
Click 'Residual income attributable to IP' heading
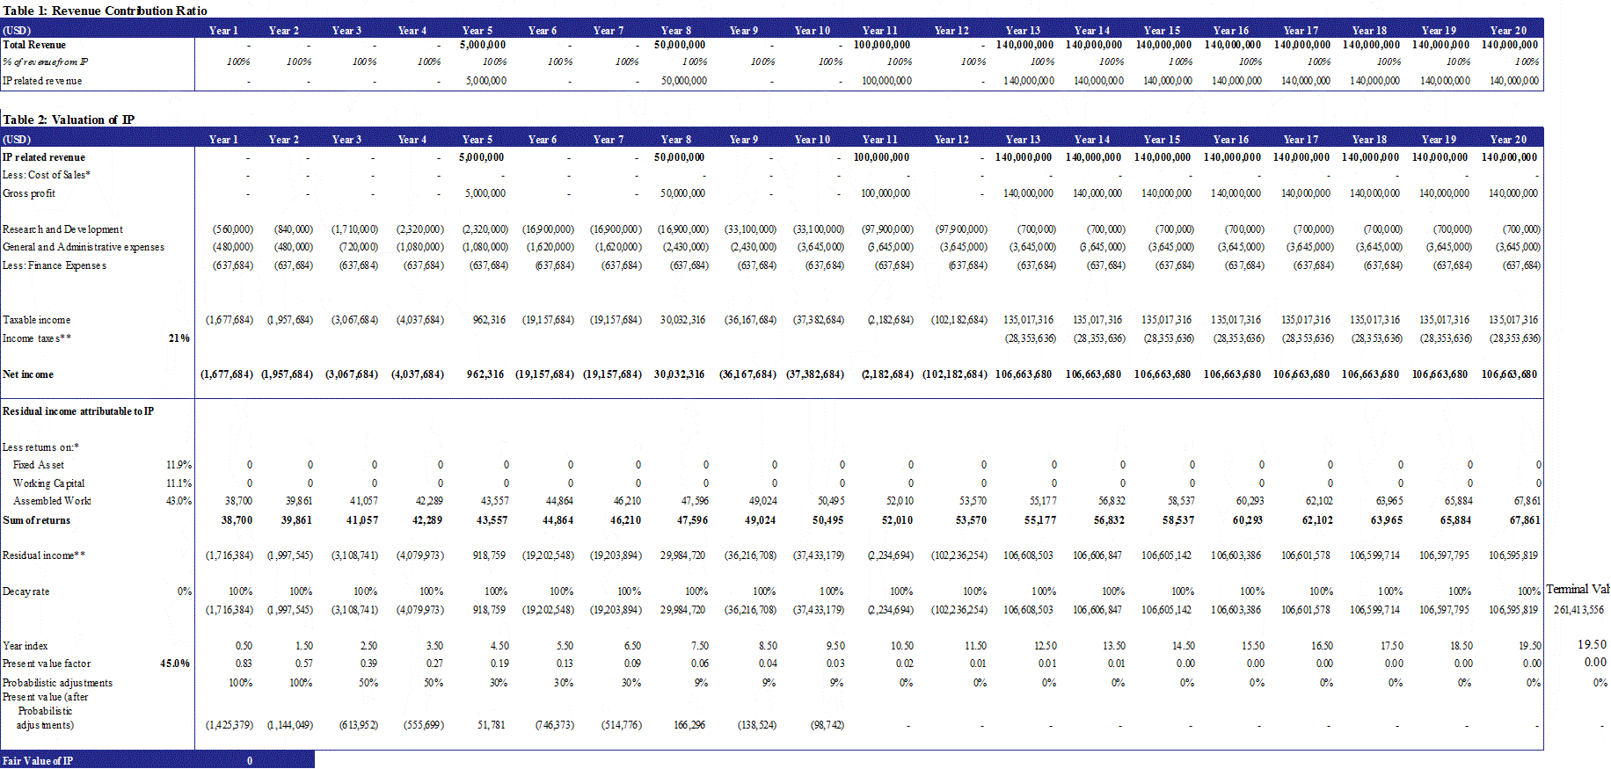pos(78,411)
